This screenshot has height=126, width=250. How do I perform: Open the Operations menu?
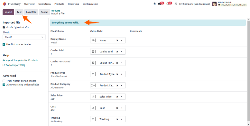[44, 4]
